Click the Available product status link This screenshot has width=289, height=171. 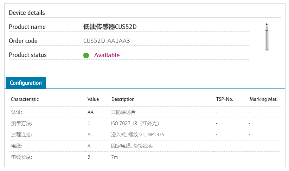pyautogui.click(x=107, y=55)
